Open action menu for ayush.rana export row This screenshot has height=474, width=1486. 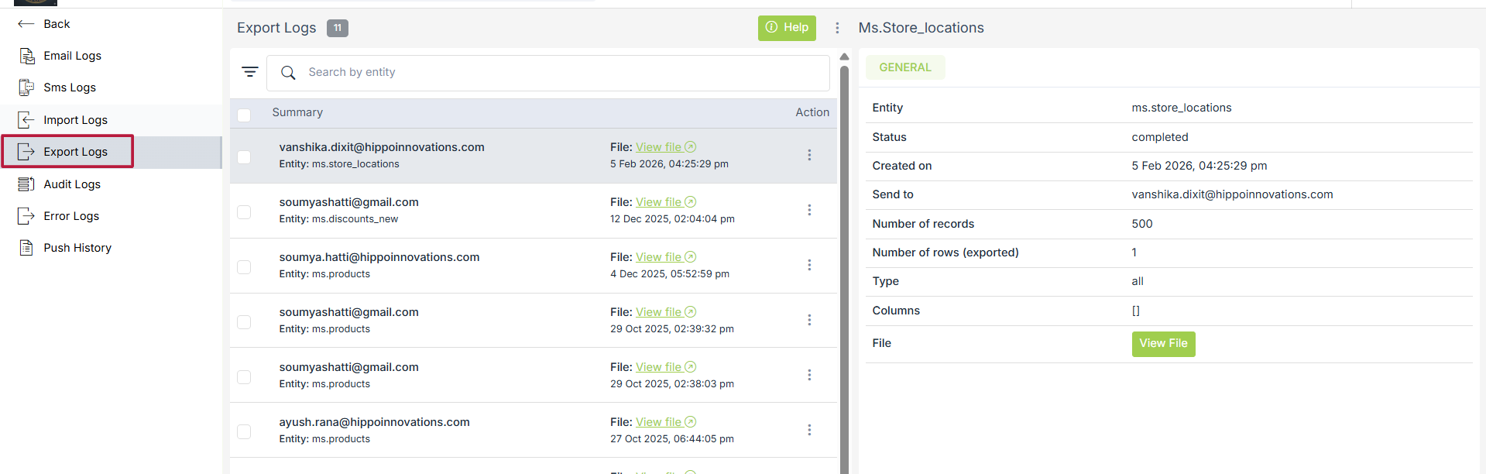click(x=809, y=430)
